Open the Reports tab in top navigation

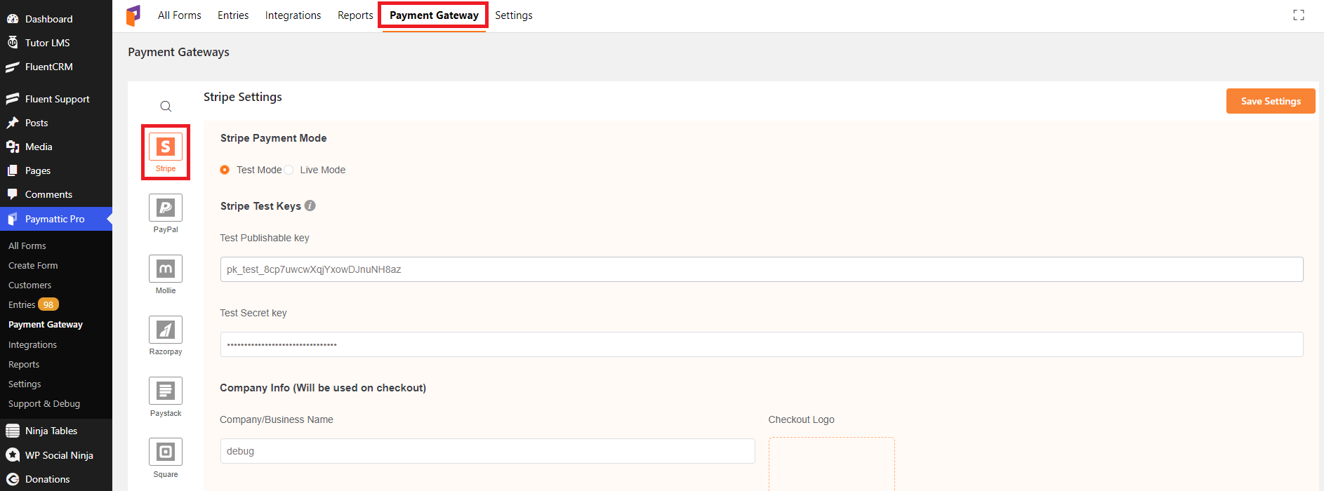pyautogui.click(x=355, y=15)
